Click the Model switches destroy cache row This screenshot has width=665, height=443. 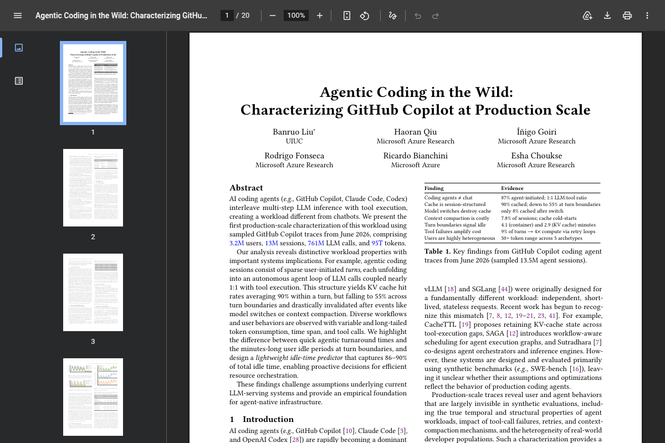coord(513,211)
